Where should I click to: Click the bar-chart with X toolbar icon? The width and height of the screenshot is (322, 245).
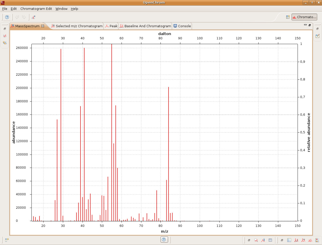[x=33, y=17]
